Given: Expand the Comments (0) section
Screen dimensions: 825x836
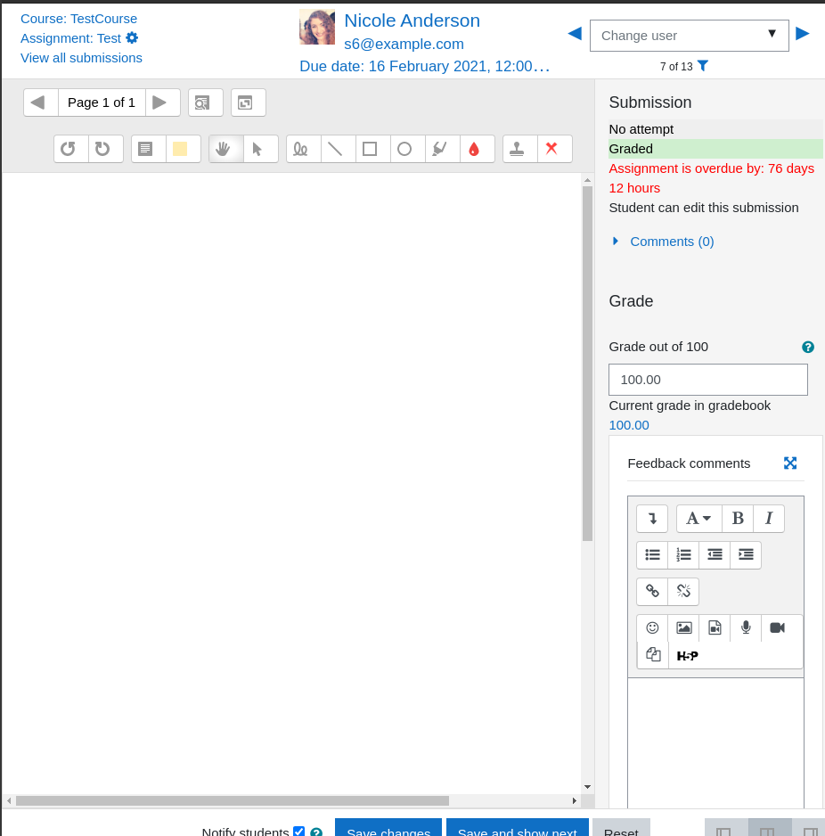Looking at the screenshot, I should 672,242.
